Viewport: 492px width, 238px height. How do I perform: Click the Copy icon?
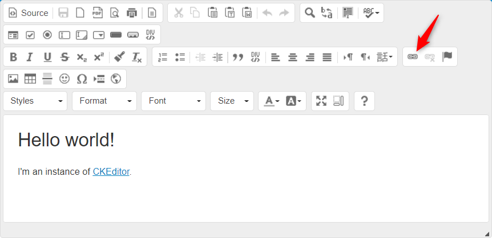(195, 13)
